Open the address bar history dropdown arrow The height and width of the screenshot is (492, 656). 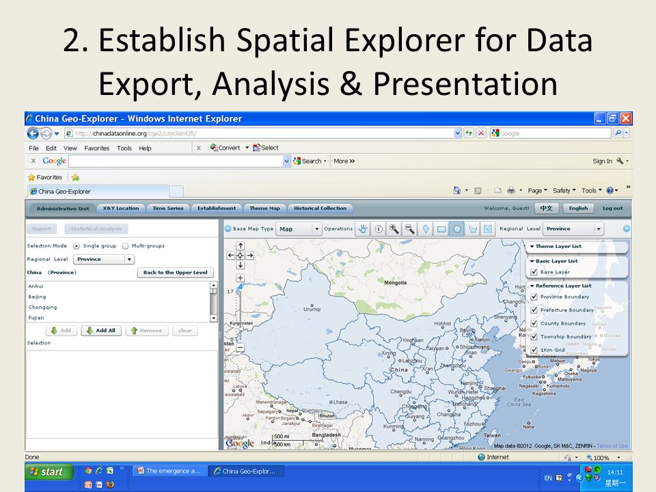tap(457, 133)
